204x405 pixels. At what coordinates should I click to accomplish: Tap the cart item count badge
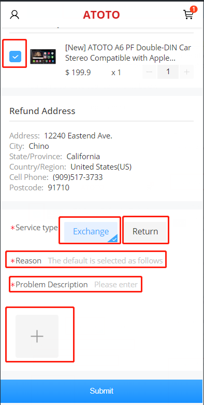pyautogui.click(x=194, y=9)
